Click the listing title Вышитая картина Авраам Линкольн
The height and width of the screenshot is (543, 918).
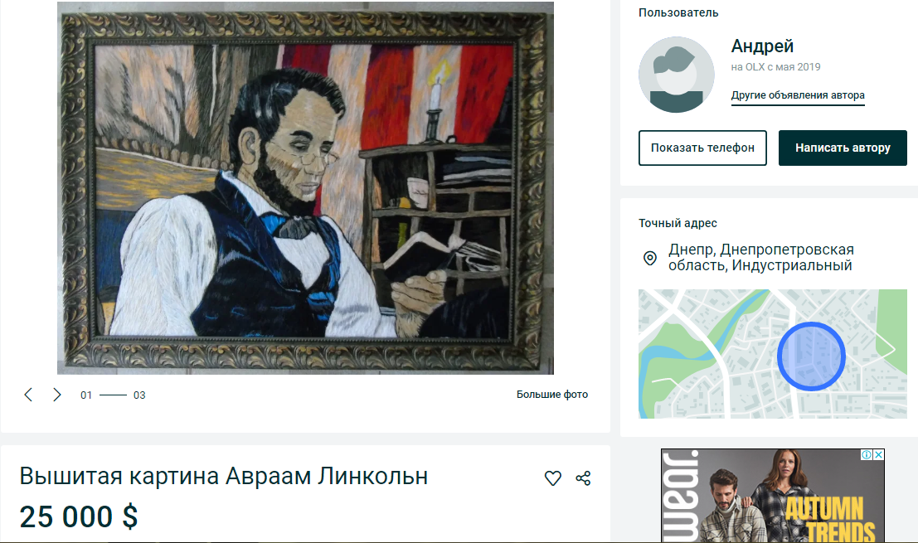coord(224,477)
